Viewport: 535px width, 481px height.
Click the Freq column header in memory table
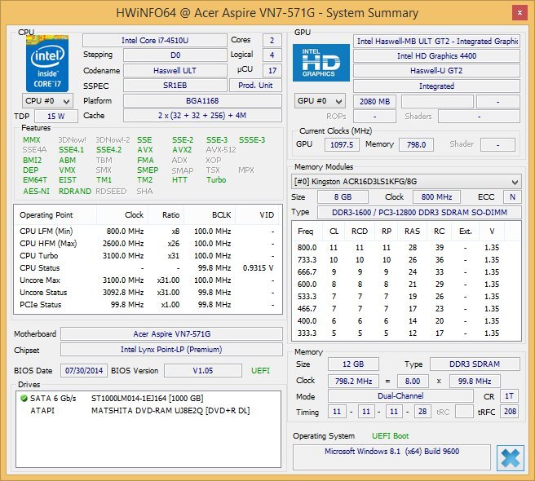(307, 232)
